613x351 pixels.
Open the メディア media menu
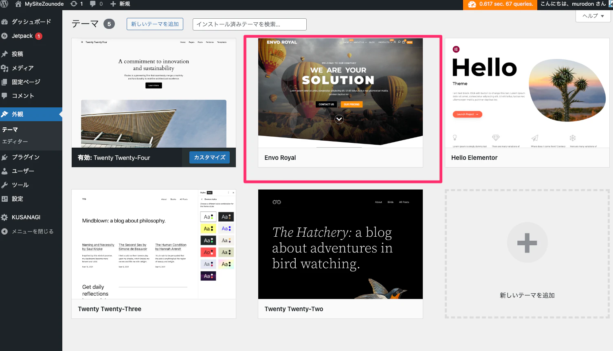31,68
